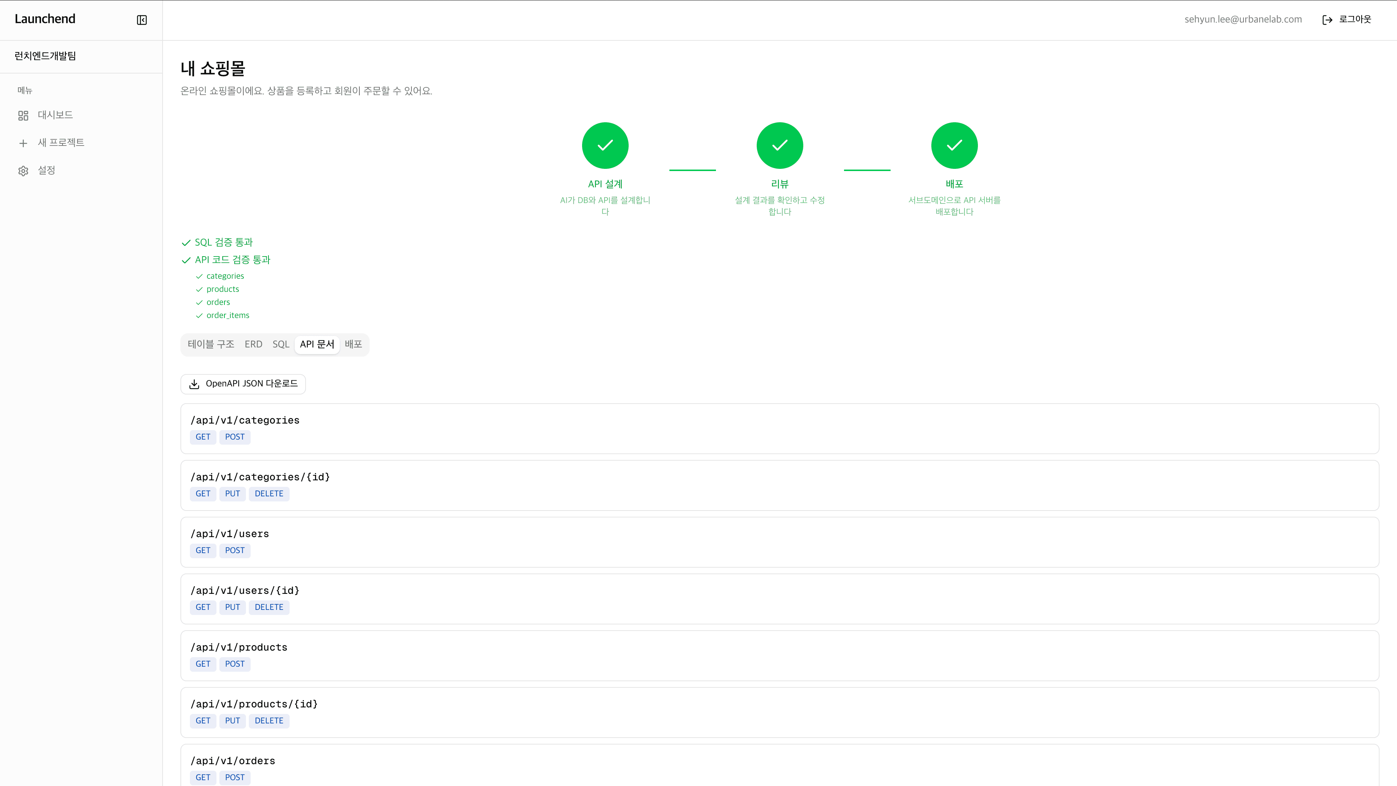Click POST on /api/v1/products
Viewport: 1397px width, 786px height.
point(235,664)
